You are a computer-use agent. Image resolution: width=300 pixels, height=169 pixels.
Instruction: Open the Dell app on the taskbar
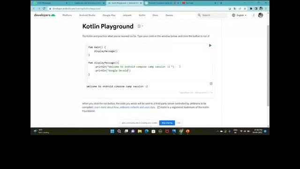(160, 131)
